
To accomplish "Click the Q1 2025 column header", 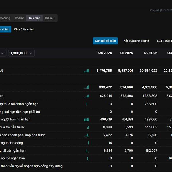I will tap(126, 53).
